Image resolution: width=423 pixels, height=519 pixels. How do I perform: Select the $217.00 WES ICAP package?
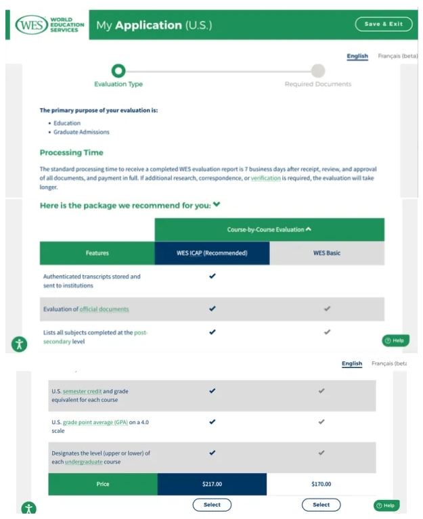click(x=212, y=505)
